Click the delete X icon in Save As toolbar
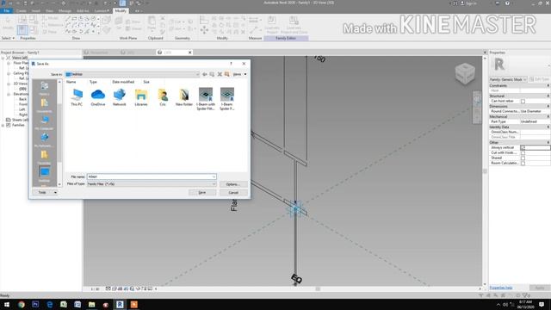 [x=220, y=74]
